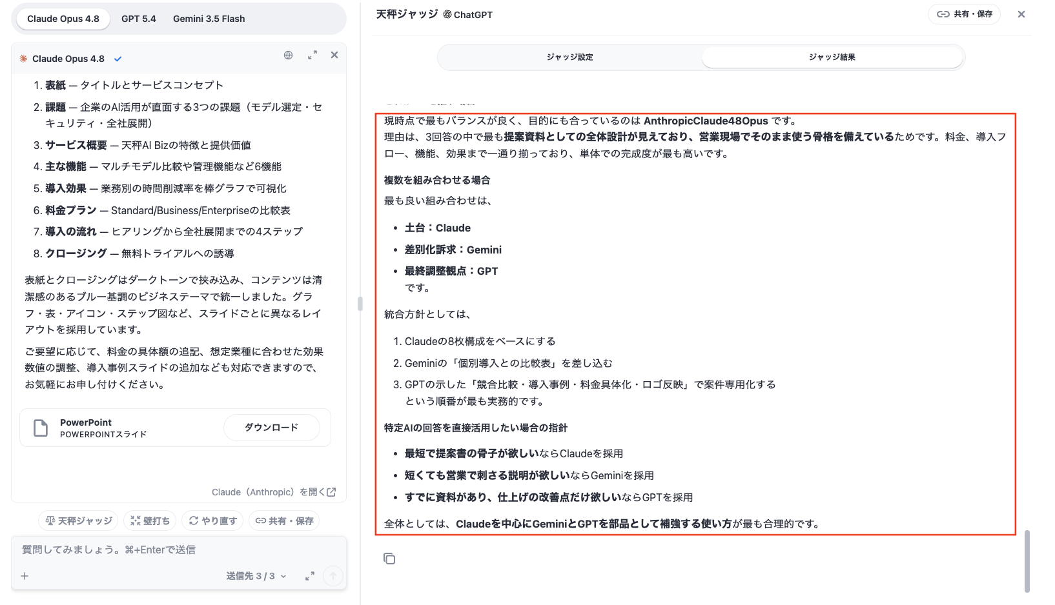The width and height of the screenshot is (1055, 605).
Task: Open the ジャッジ結果 tab
Action: [832, 57]
